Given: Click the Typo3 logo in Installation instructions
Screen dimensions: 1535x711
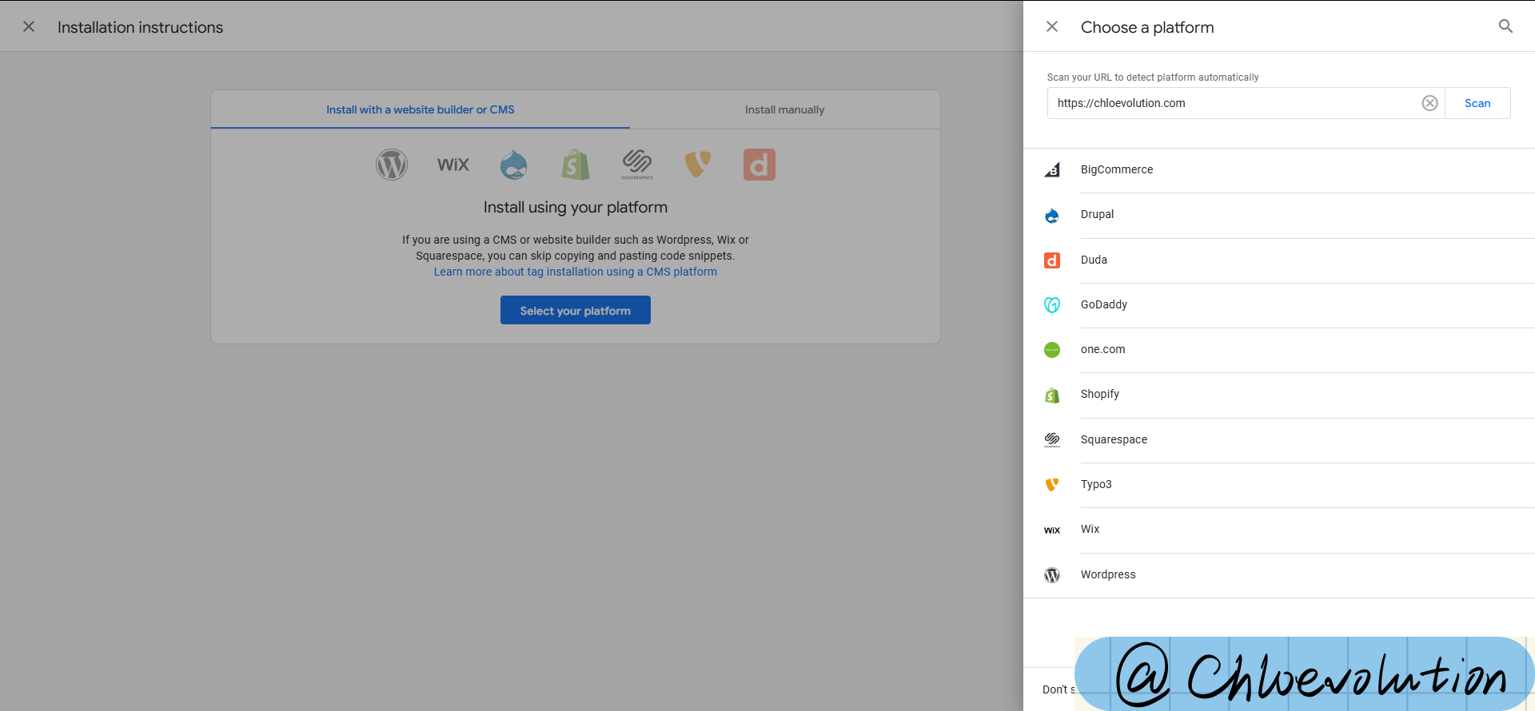Looking at the screenshot, I should click(x=698, y=165).
